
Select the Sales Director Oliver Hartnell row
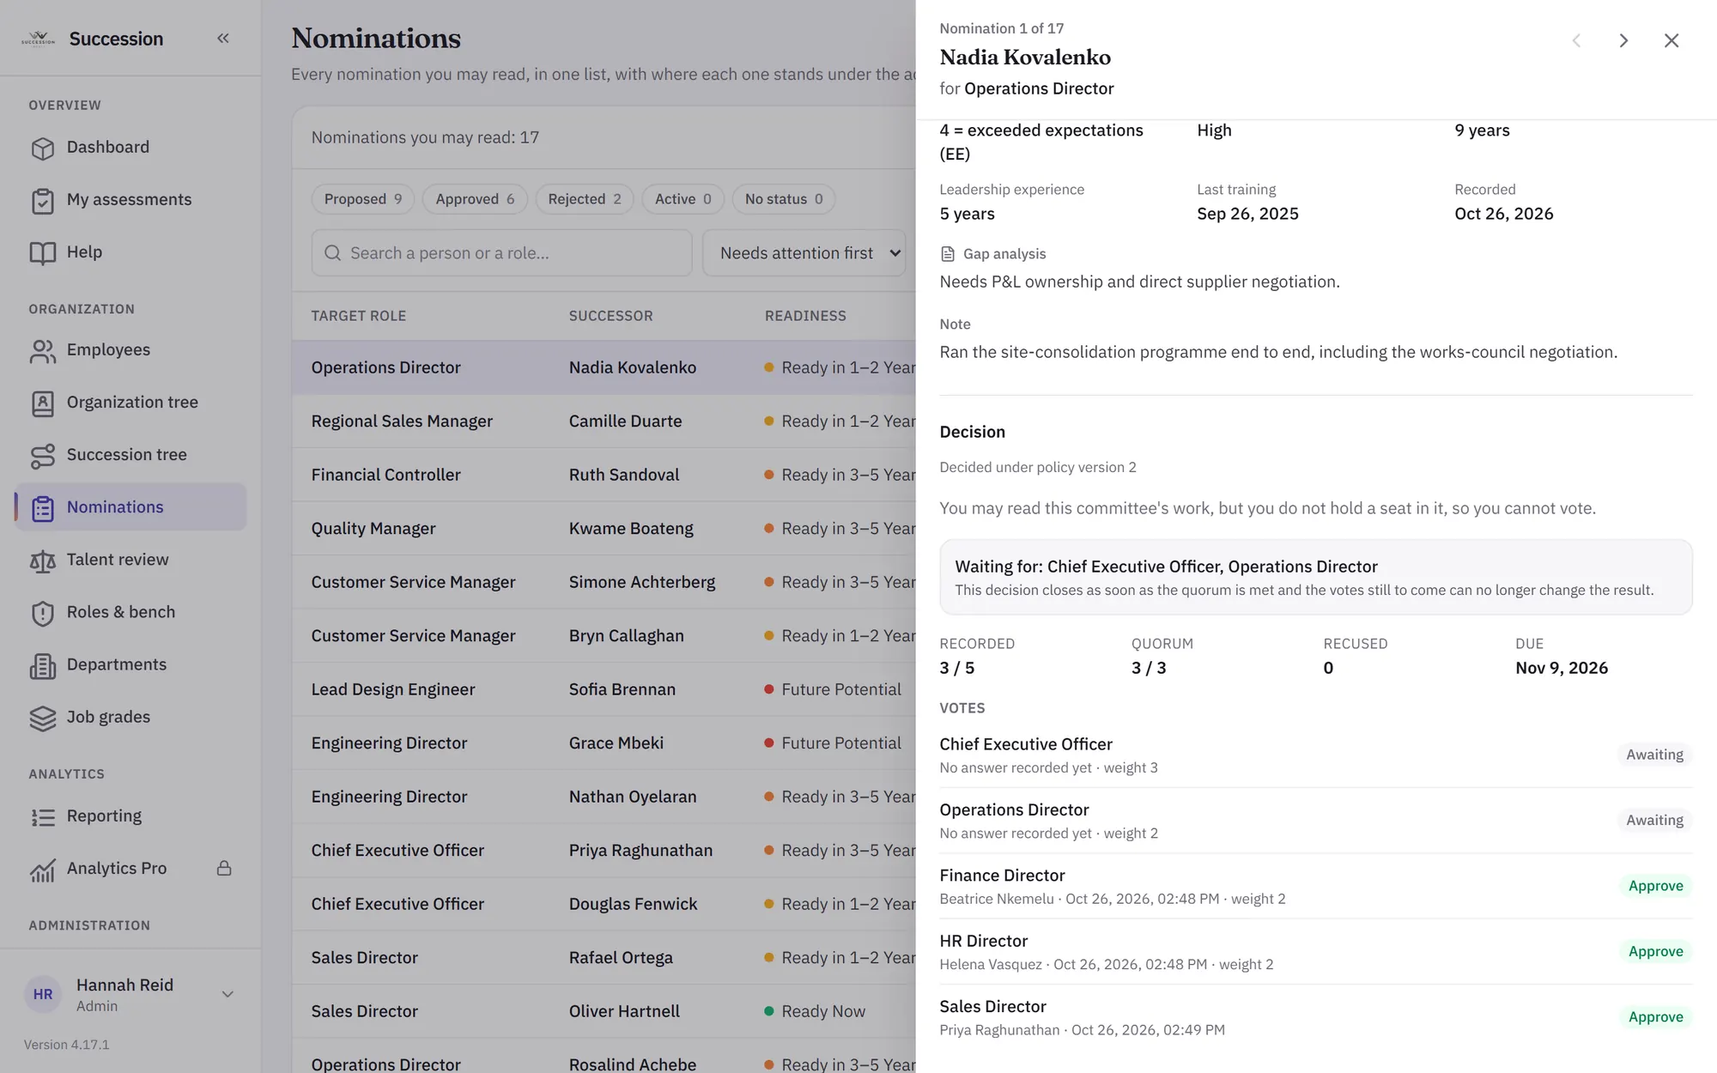pyautogui.click(x=604, y=1011)
